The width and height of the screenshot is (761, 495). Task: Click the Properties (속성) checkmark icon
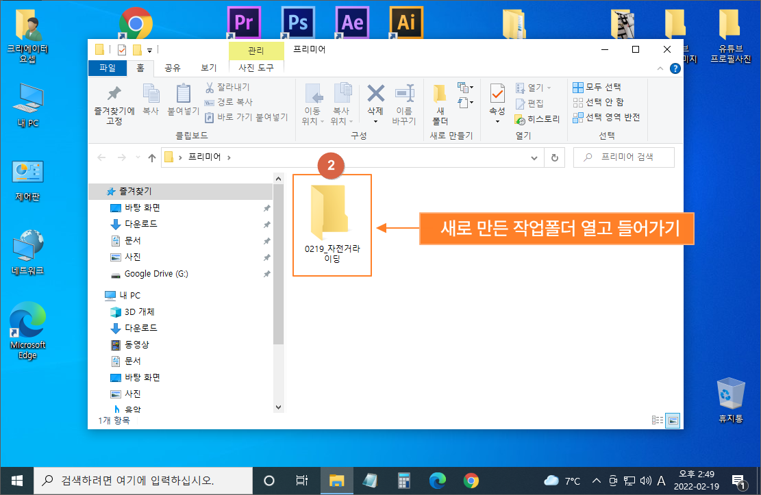point(497,93)
